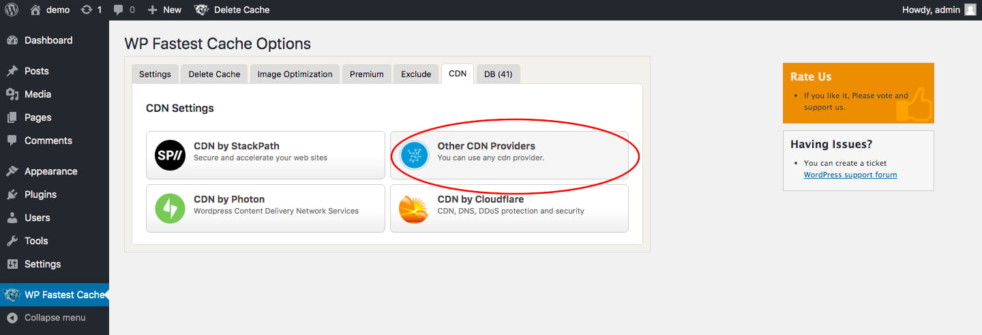Click the Rate Us heading

coord(811,76)
